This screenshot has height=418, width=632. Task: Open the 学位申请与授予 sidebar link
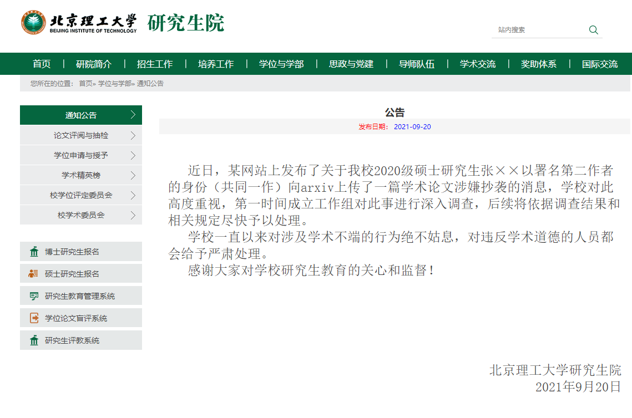click(x=81, y=155)
